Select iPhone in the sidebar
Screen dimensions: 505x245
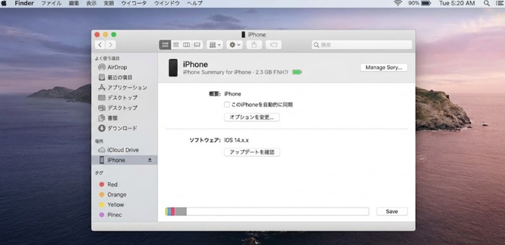click(124, 160)
